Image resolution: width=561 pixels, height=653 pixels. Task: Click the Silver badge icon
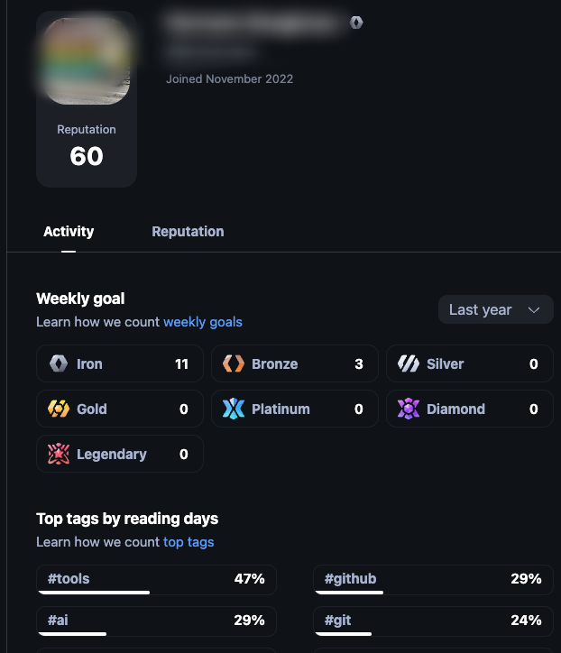(409, 364)
